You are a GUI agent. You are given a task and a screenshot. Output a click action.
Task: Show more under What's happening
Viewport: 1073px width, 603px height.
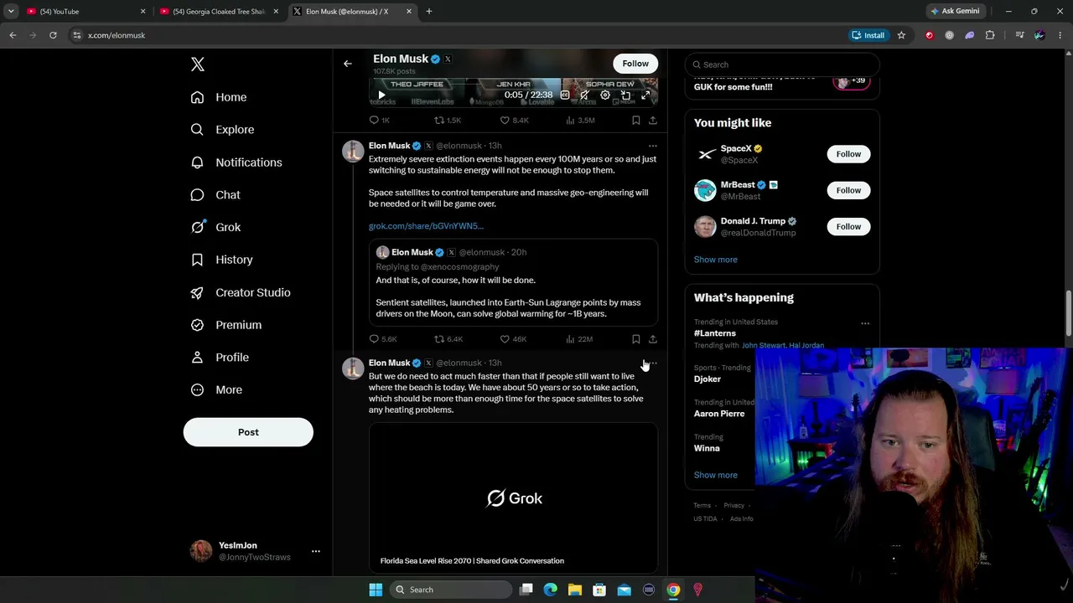[716, 475]
